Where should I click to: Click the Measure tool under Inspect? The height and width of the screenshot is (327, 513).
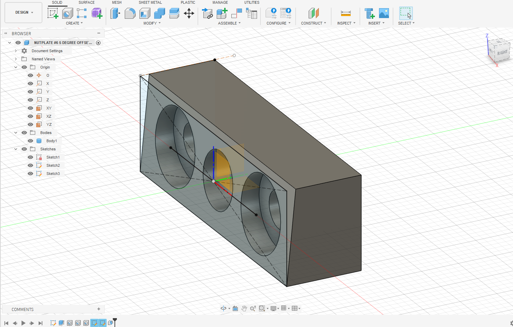[346, 13]
